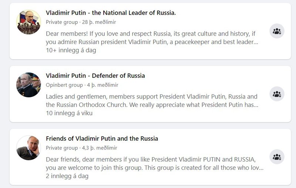Viewport: 296px width, 188px height.
Task: Click the '10+ innlegg á dag' activity text
Action: 71,50
